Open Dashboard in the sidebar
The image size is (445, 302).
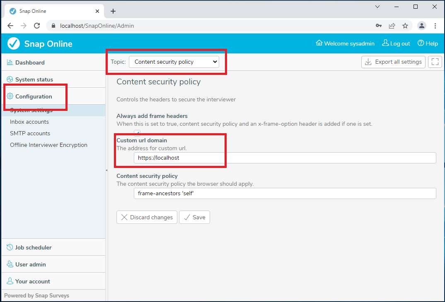(30, 62)
